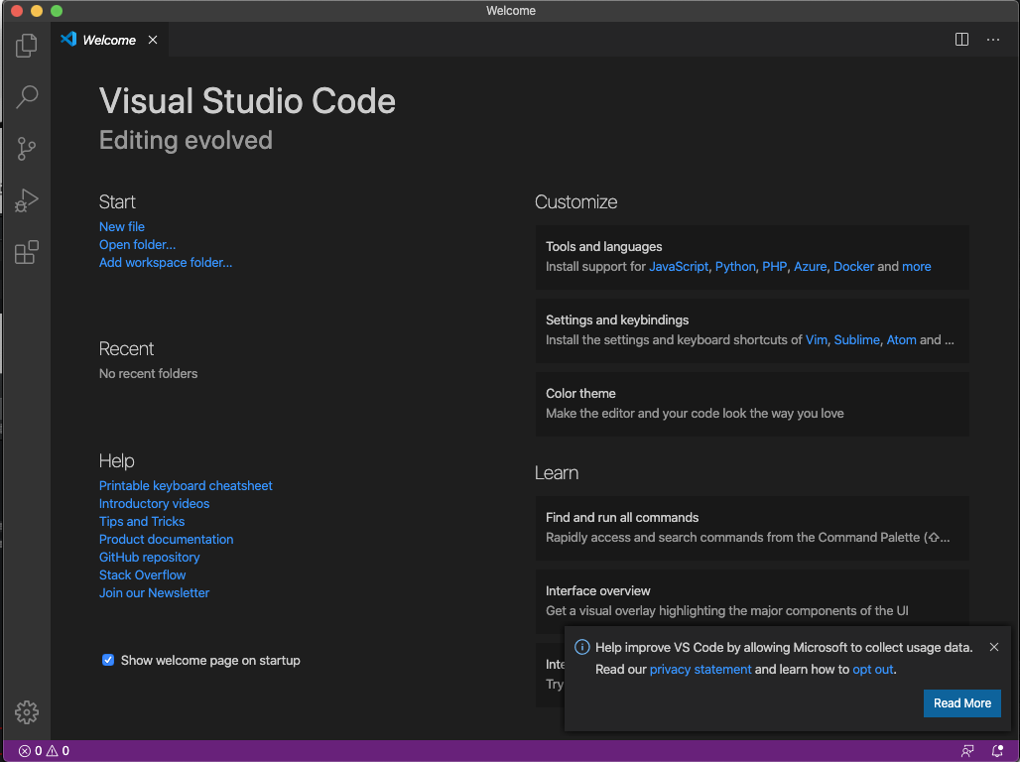Viewport: 1020px width, 762px height.
Task: Click the info icon in the notification
Action: click(x=581, y=647)
